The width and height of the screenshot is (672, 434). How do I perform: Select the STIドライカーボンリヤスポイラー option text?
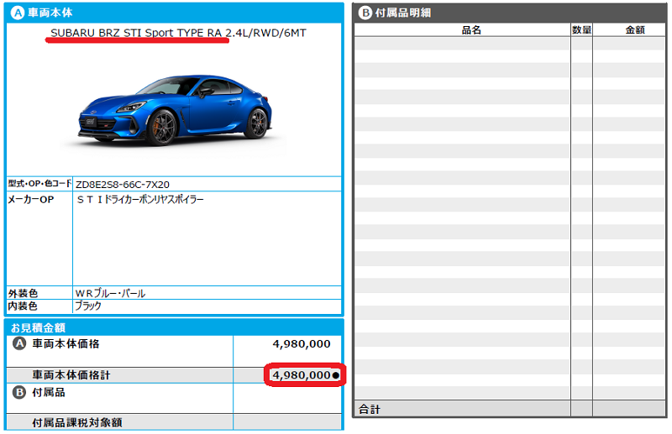(139, 200)
